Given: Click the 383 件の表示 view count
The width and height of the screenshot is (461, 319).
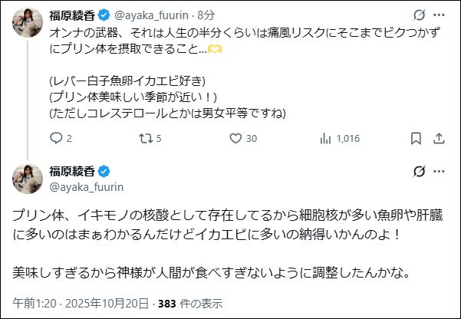Looking at the screenshot, I should point(191,303).
